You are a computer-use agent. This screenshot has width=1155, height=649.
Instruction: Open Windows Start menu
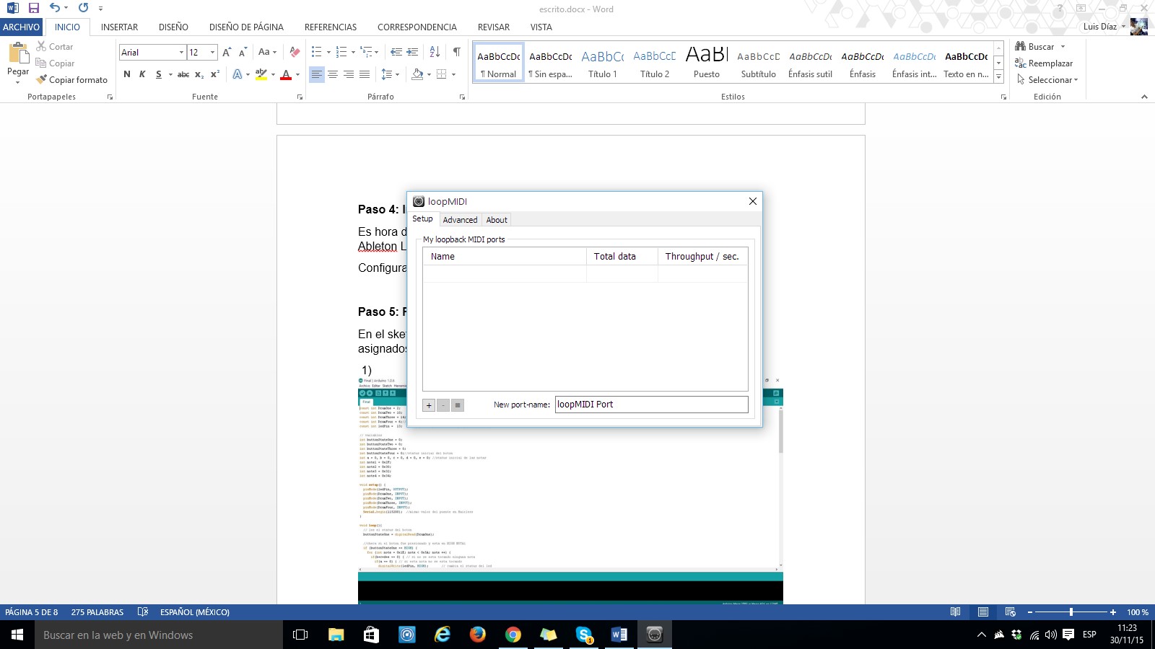click(17, 635)
